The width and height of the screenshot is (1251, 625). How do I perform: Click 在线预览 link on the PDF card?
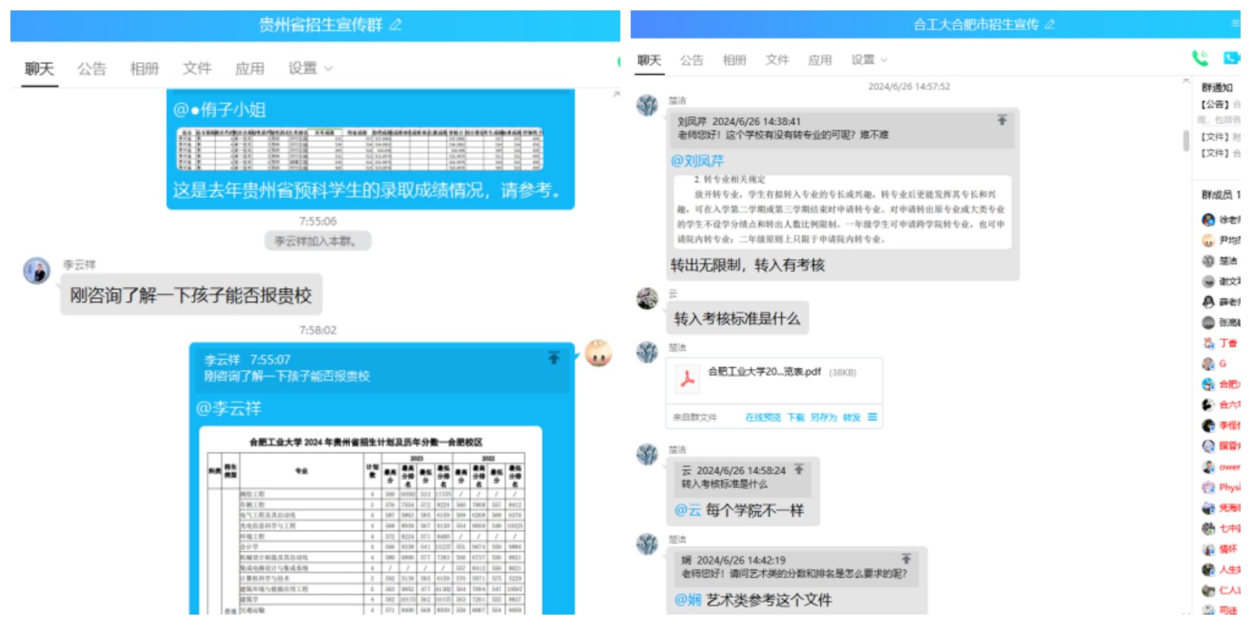pyautogui.click(x=763, y=417)
